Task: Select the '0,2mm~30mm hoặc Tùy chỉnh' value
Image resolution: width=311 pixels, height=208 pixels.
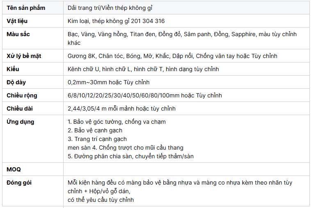Action: click(108, 82)
